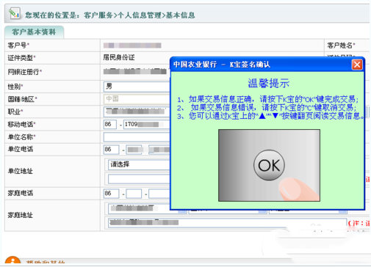Close the K宝签名确认 dialog
This screenshot has height=267, width=371.
point(357,65)
